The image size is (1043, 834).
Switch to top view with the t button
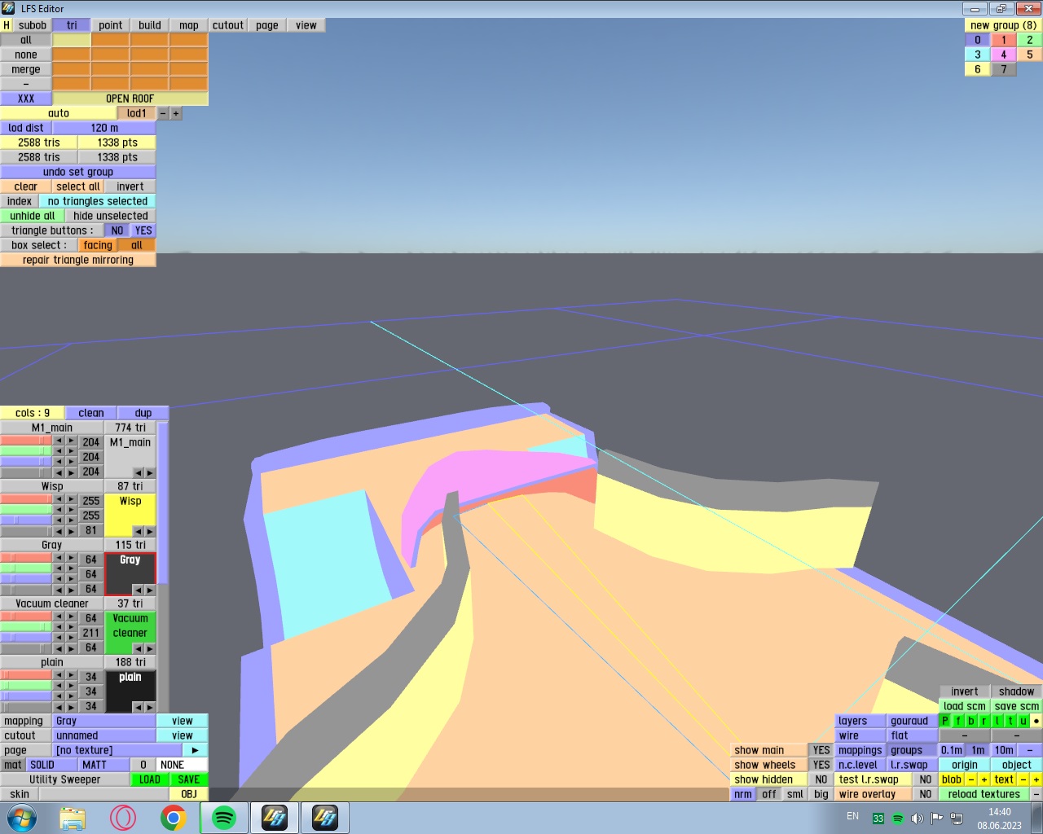pos(1010,721)
